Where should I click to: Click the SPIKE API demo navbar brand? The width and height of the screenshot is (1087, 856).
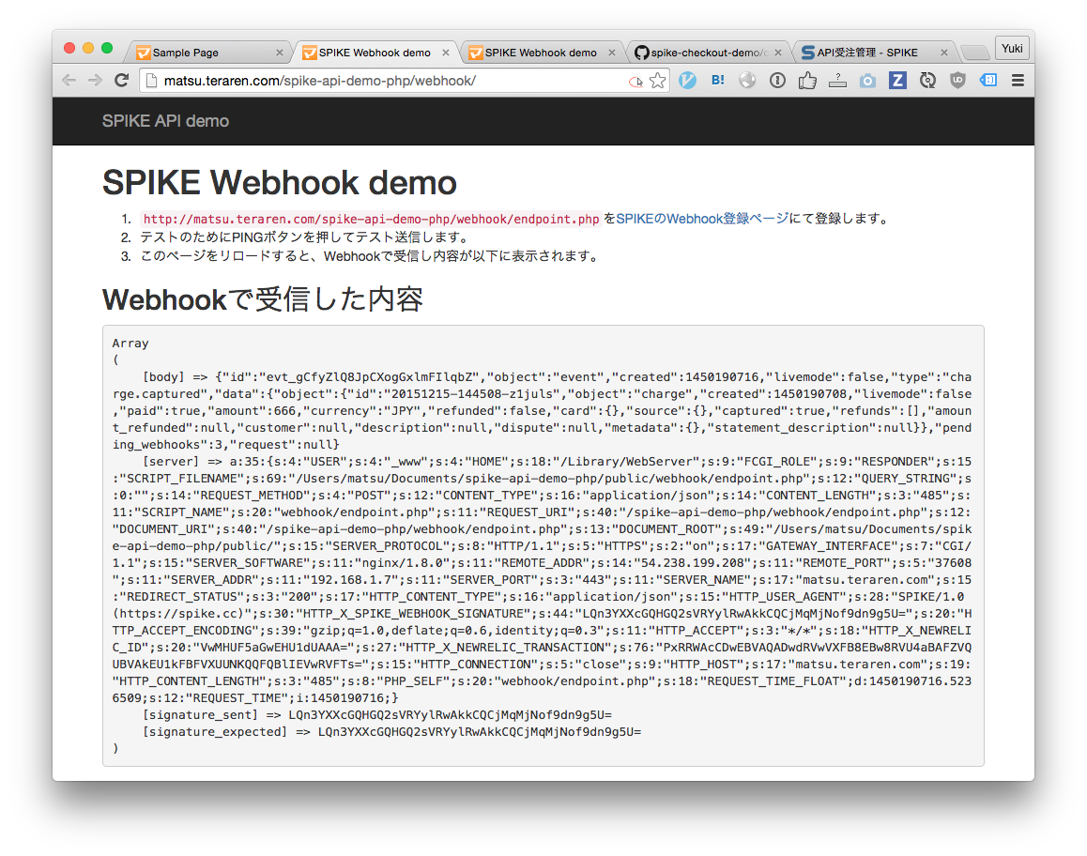166,120
